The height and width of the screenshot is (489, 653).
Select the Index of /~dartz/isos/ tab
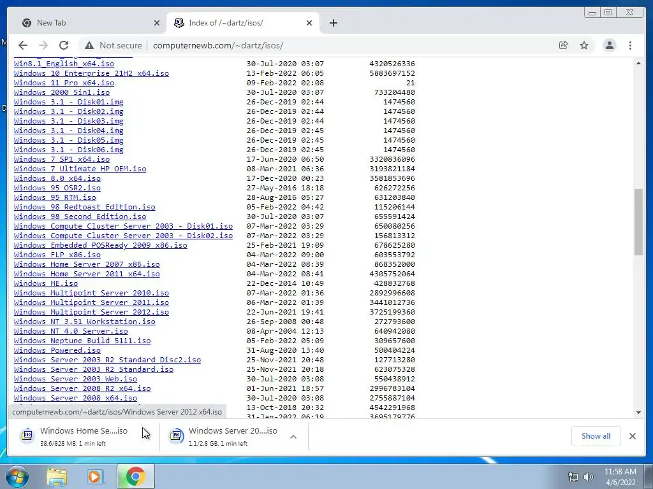243,23
